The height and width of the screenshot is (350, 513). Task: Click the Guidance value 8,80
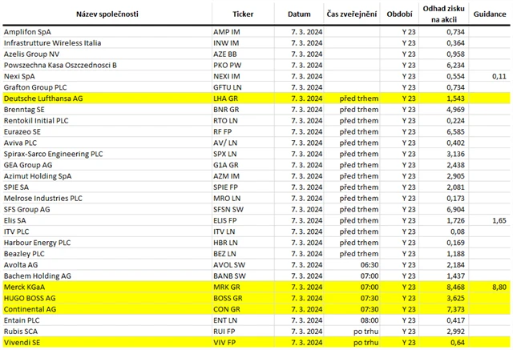pos(498,286)
